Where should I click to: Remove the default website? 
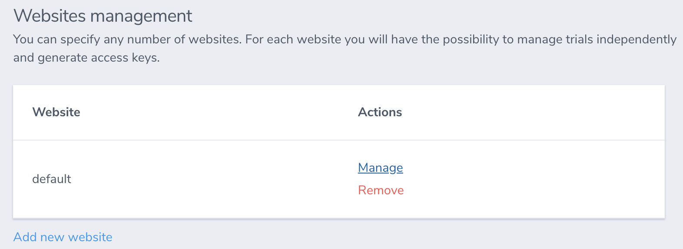click(x=381, y=190)
